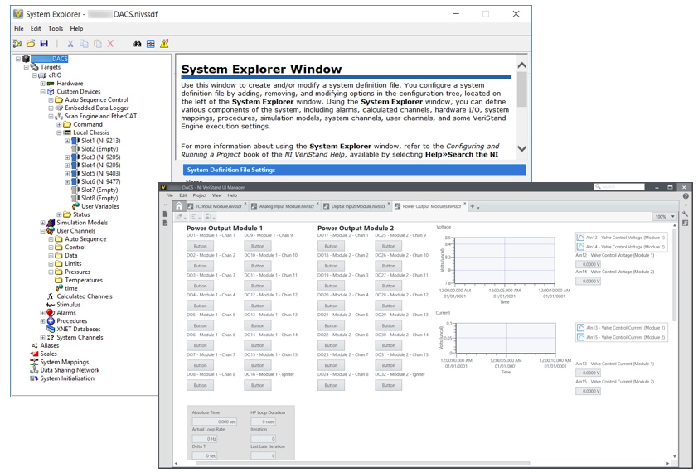Image resolution: width=698 pixels, height=472 pixels.
Task: Click the first toolbar icon in System Explorer
Action: click(17, 44)
